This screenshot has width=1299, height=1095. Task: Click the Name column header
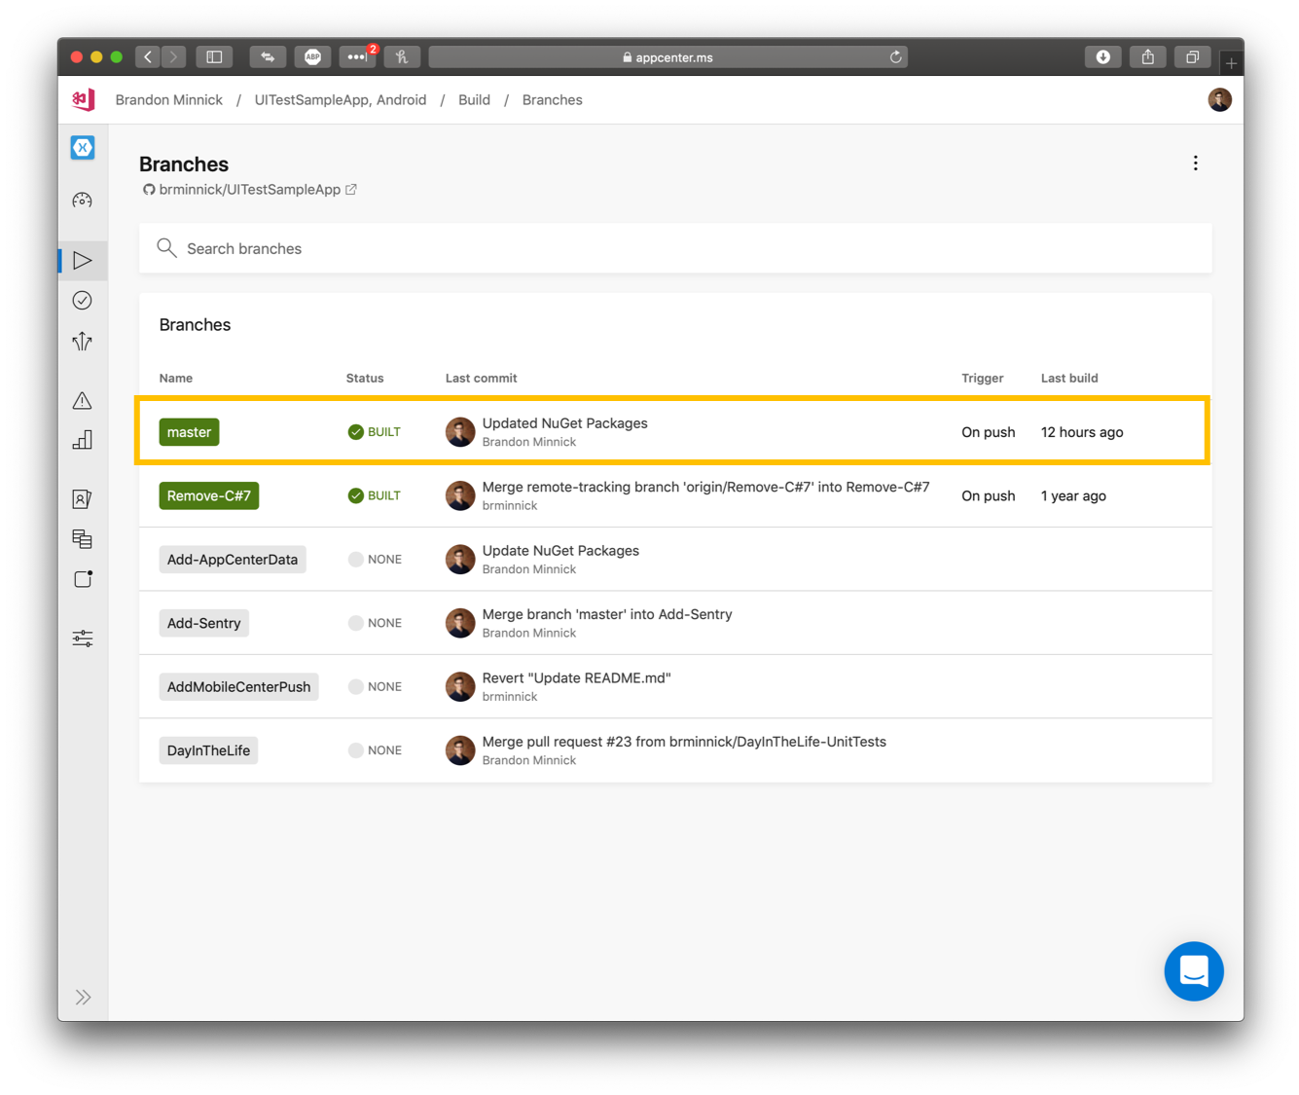point(176,378)
